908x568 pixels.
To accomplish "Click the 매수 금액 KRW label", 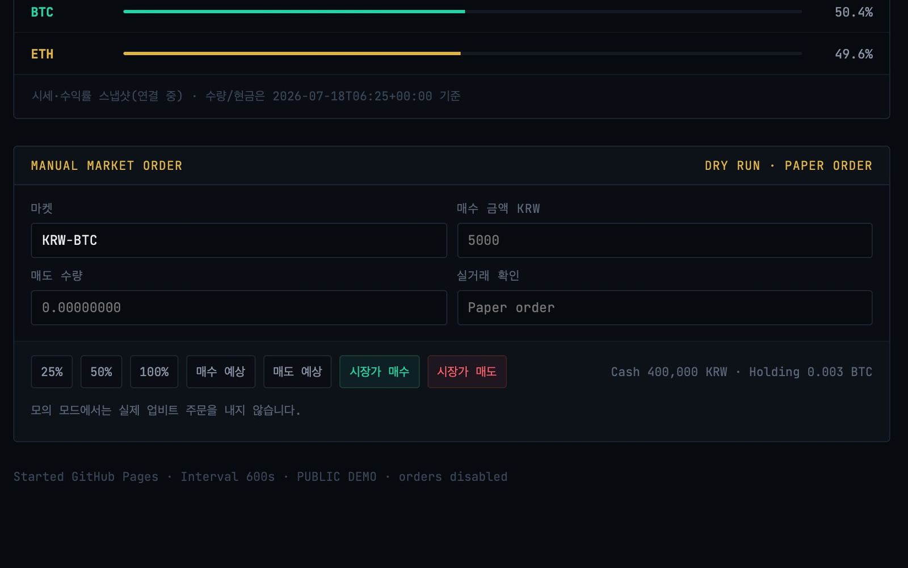I will pyautogui.click(x=498, y=208).
